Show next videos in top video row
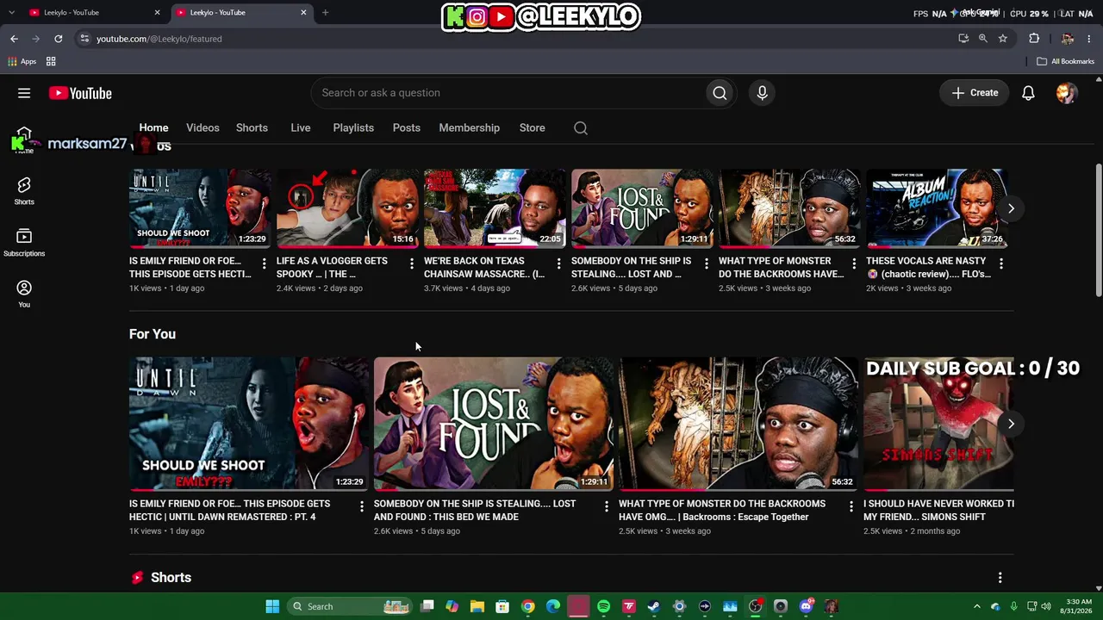Screen dimensions: 1103x620 tap(1011, 208)
